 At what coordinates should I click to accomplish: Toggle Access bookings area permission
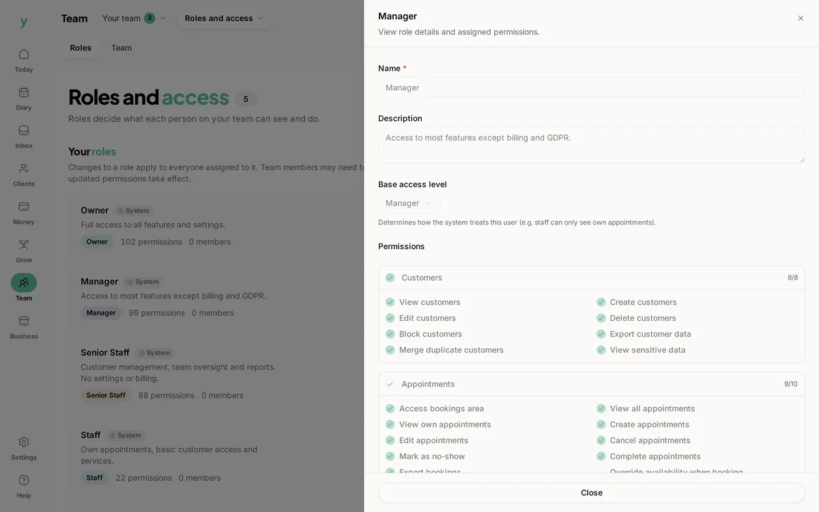tap(390, 409)
